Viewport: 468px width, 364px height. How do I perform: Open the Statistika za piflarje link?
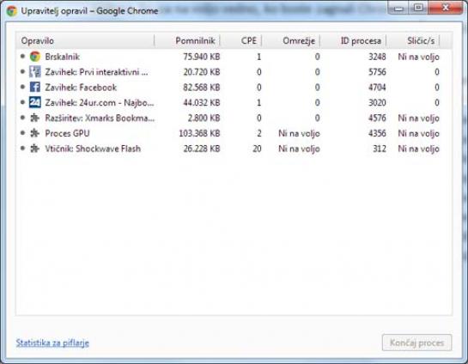click(x=52, y=343)
